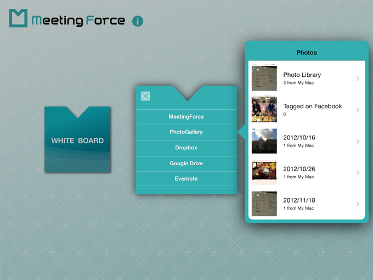
Task: Expand 2012/10/26 via its chevron
Action: click(x=358, y=173)
